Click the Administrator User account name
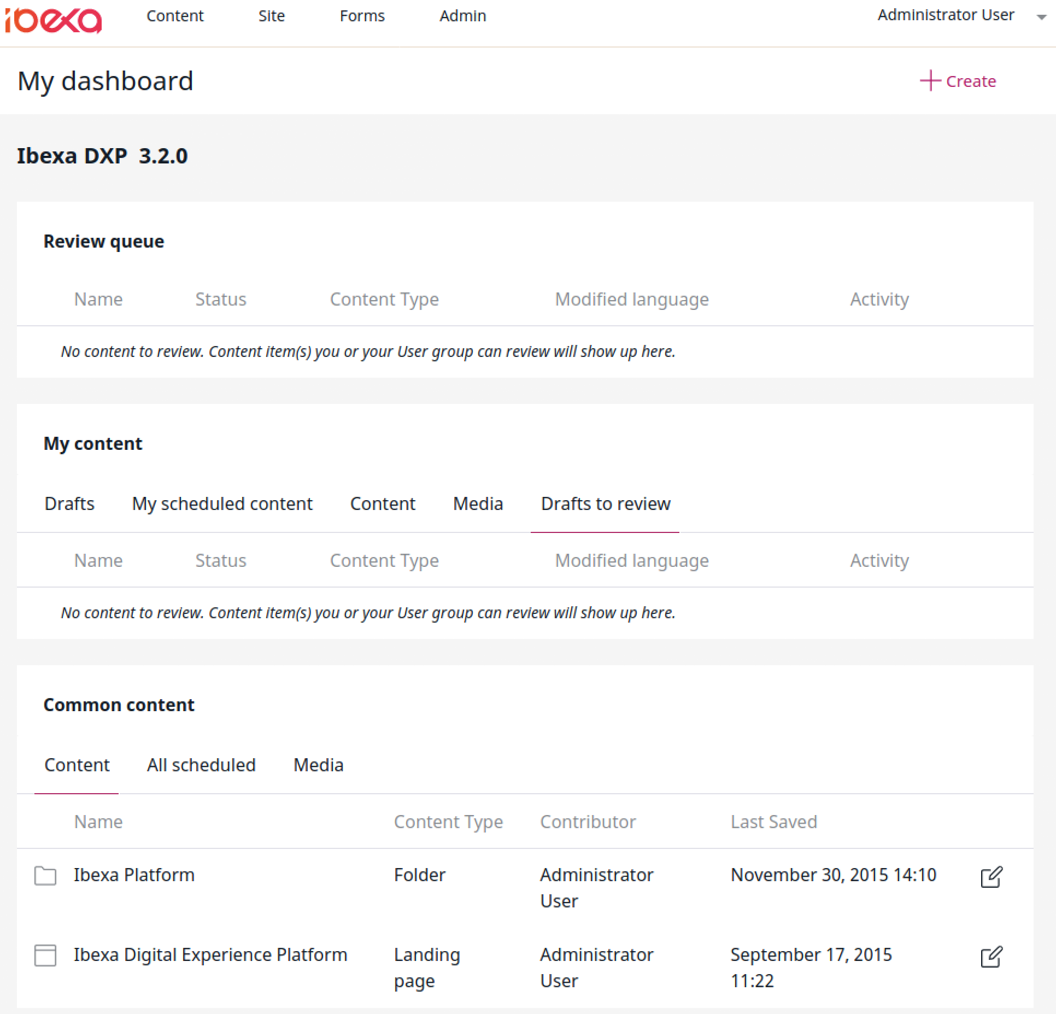The image size is (1056, 1014). 946,15
